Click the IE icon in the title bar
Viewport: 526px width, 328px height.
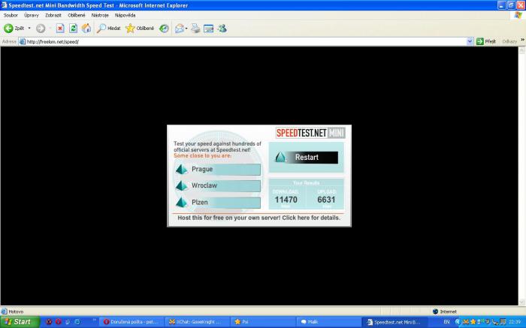(5, 5)
